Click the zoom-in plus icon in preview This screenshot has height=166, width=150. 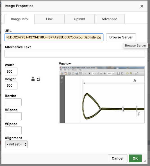(105, 73)
